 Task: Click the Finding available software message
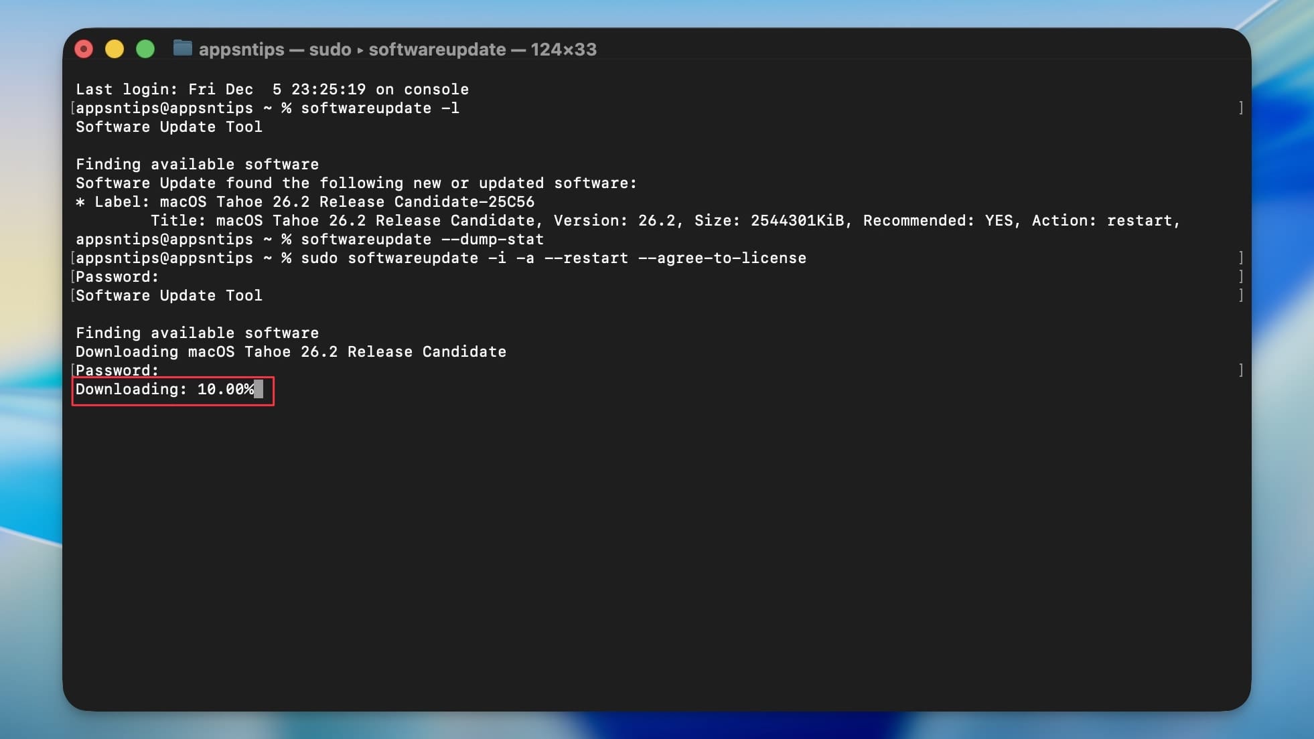(197, 164)
